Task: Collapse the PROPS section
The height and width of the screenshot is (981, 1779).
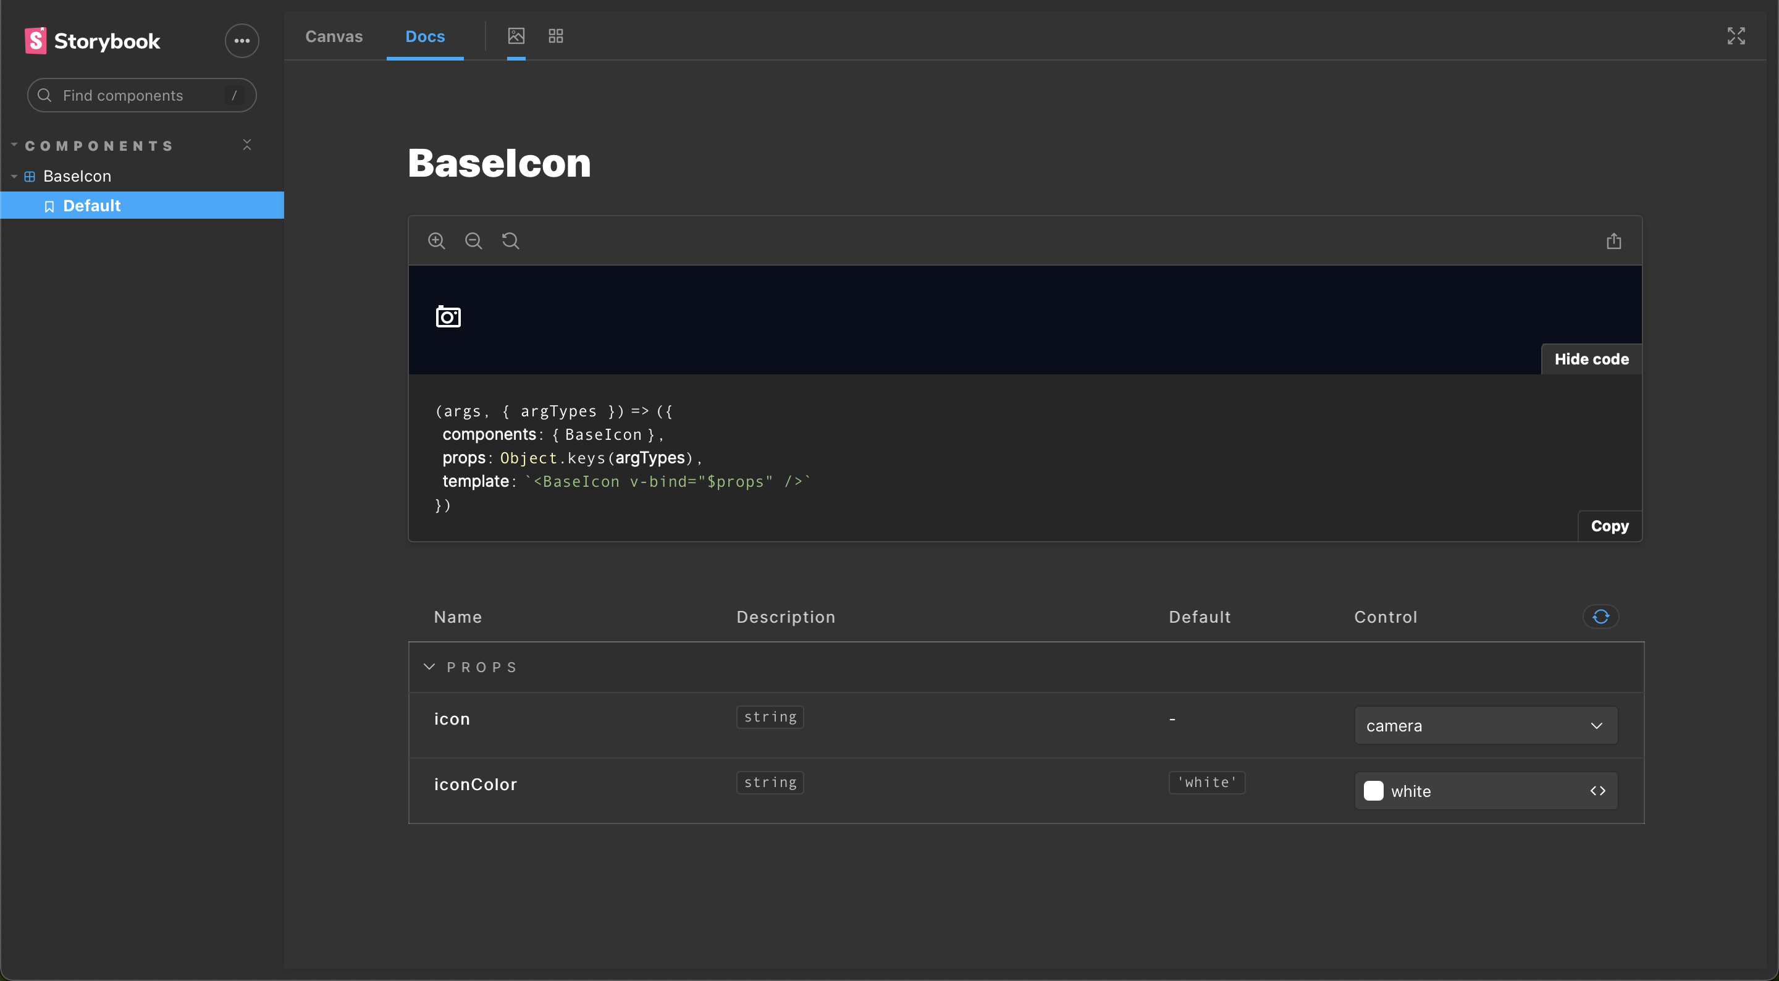Action: 429,667
